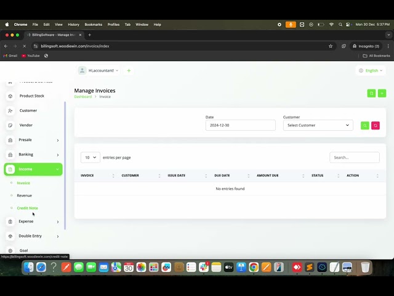Expand the Double Entry sidebar menu
The image size is (394, 296).
click(x=33, y=236)
